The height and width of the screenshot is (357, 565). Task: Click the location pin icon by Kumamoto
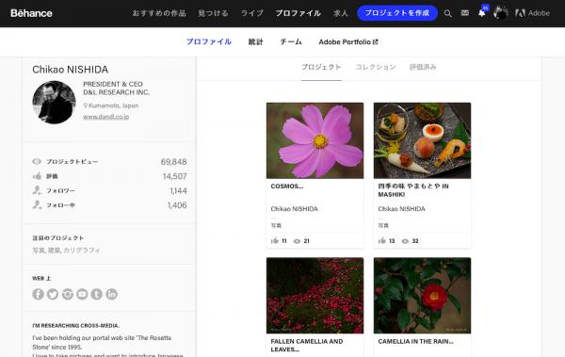(x=86, y=105)
